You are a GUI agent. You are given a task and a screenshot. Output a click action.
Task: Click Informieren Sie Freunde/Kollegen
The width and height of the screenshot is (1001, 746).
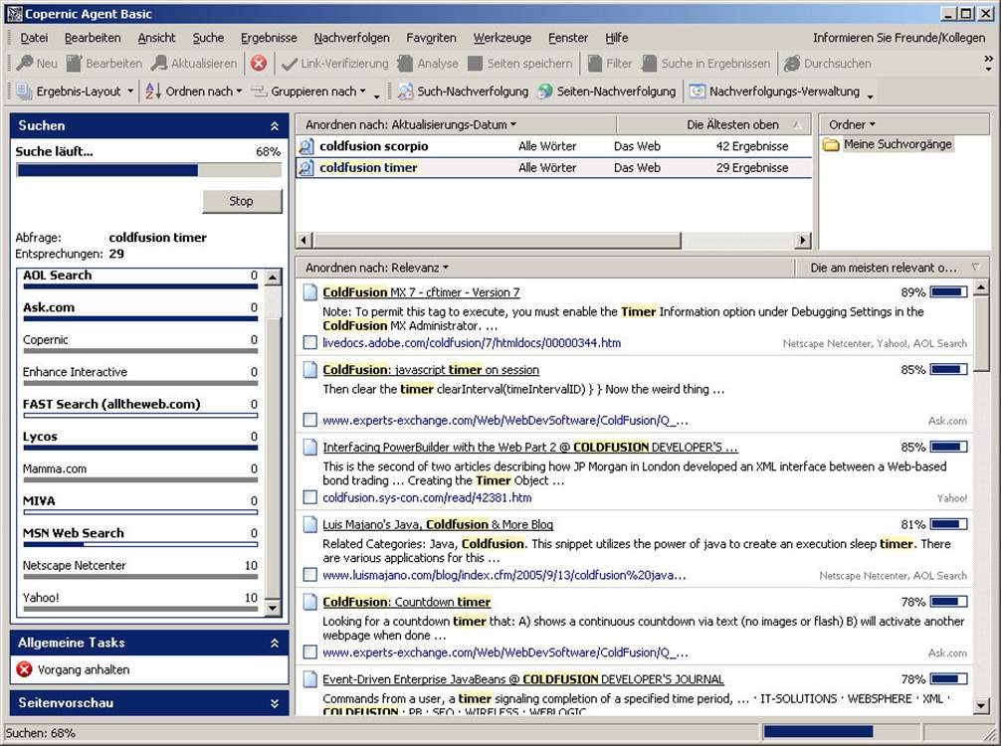coord(899,38)
